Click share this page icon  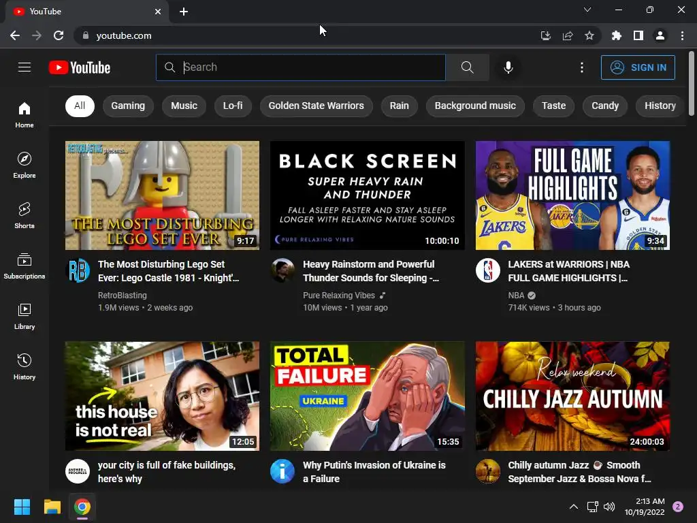(568, 35)
